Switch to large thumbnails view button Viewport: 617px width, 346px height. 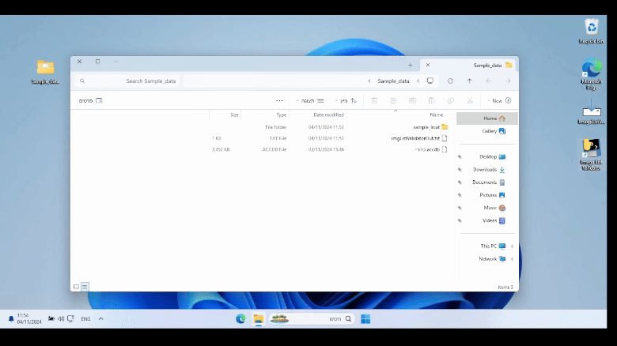click(77, 287)
